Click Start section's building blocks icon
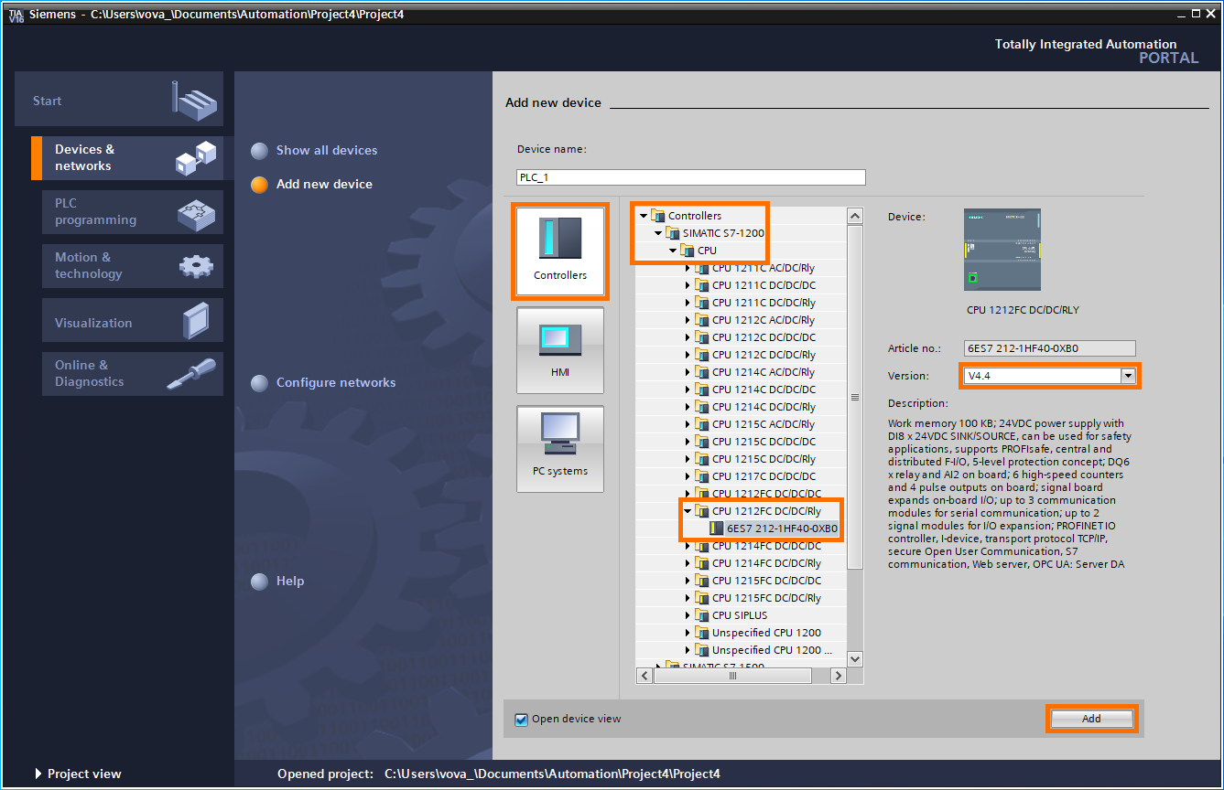 point(195,100)
